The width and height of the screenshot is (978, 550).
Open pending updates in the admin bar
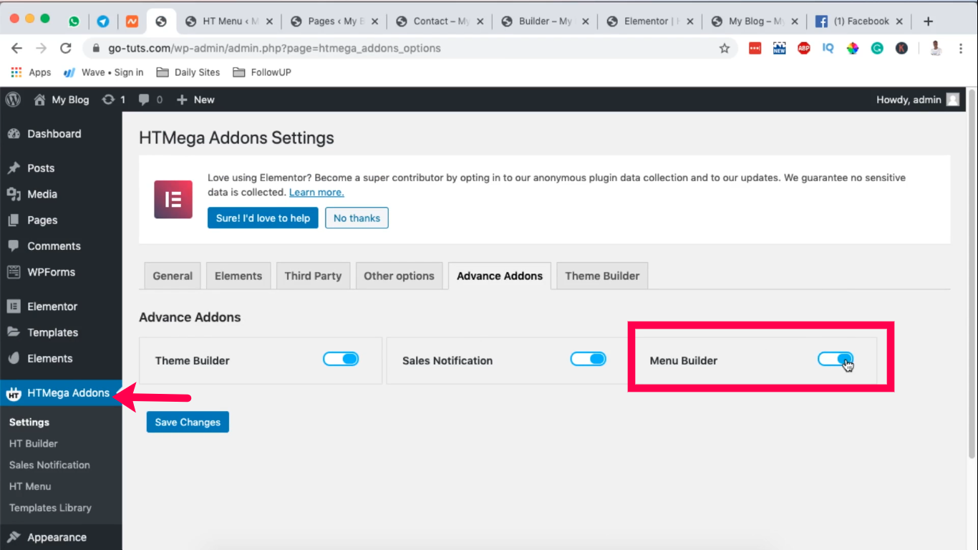[114, 100]
